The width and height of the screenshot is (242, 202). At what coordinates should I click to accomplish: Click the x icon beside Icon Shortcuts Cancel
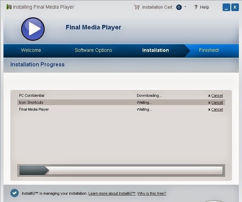pos(209,103)
